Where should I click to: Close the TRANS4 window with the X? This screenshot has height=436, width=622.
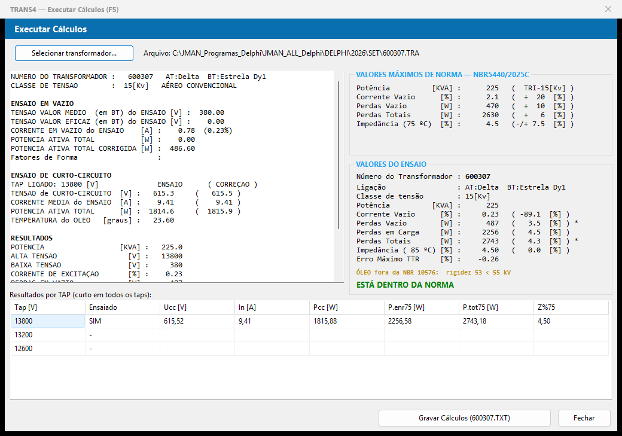[x=608, y=9]
